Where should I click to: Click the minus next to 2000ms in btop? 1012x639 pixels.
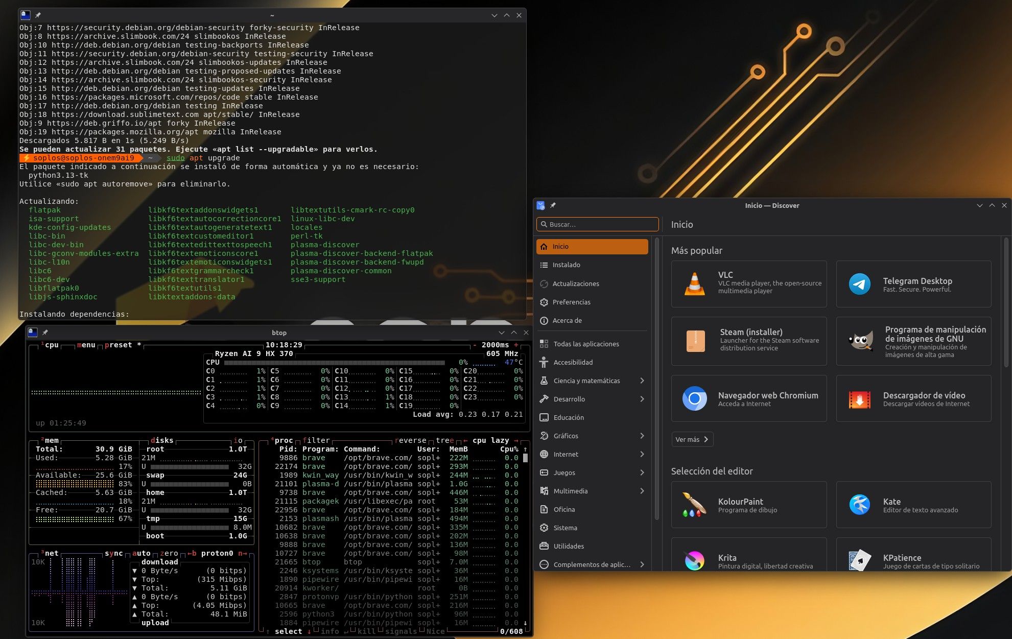tap(475, 345)
